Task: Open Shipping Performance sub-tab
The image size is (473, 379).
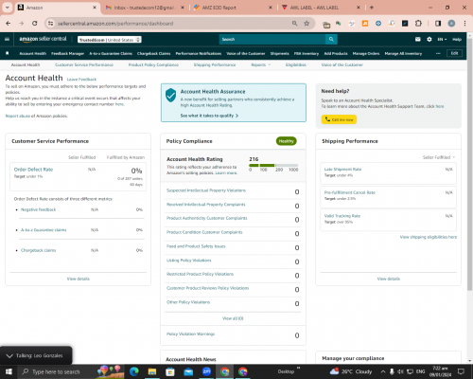Action: pyautogui.click(x=215, y=64)
